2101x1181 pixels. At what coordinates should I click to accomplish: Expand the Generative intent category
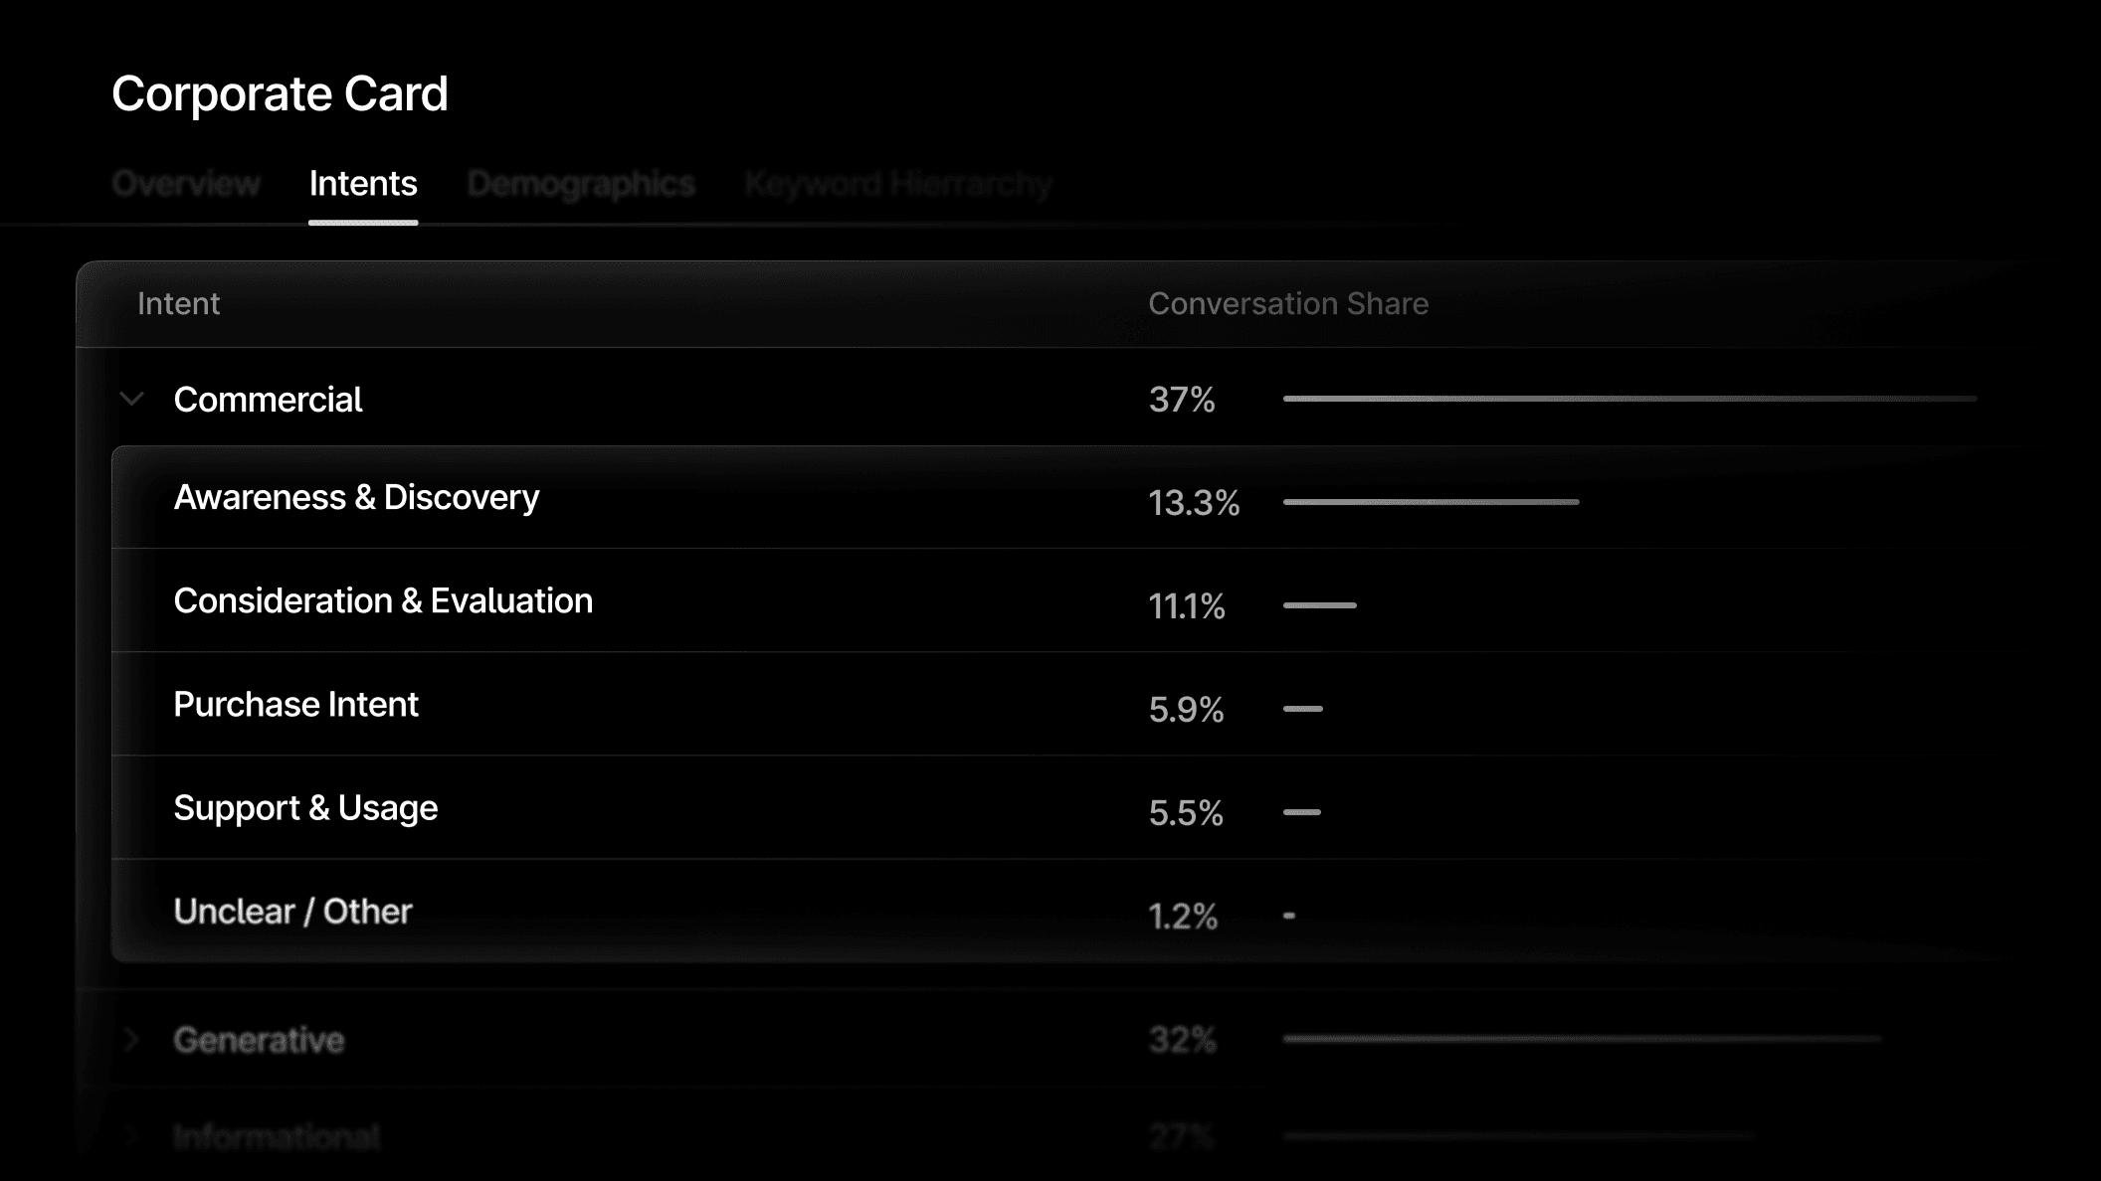click(x=130, y=1040)
